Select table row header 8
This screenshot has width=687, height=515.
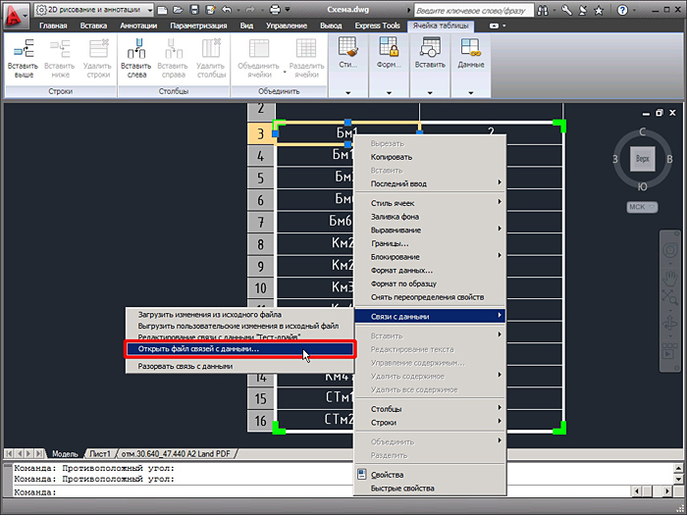click(260, 244)
